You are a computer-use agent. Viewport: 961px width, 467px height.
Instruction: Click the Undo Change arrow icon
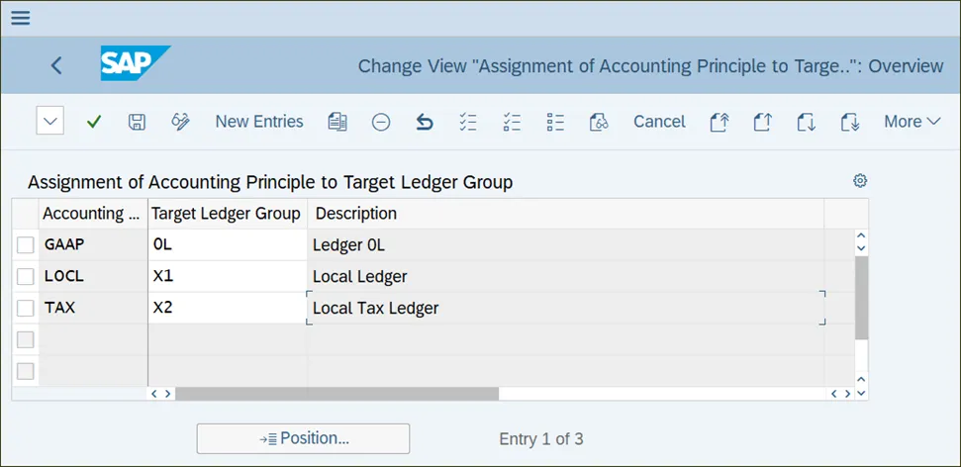point(425,122)
